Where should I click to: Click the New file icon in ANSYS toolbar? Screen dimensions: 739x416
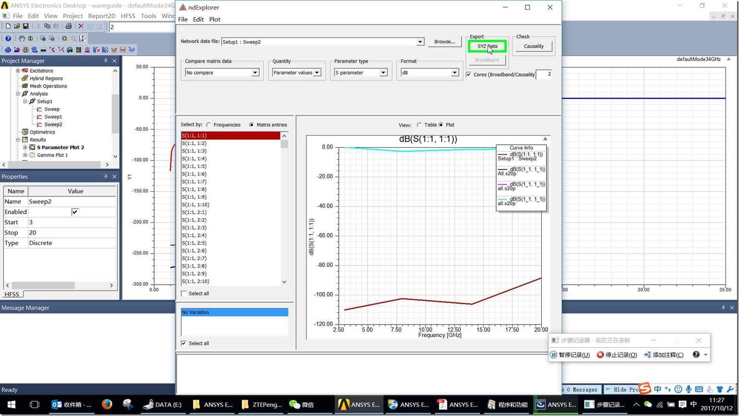[x=8, y=26]
